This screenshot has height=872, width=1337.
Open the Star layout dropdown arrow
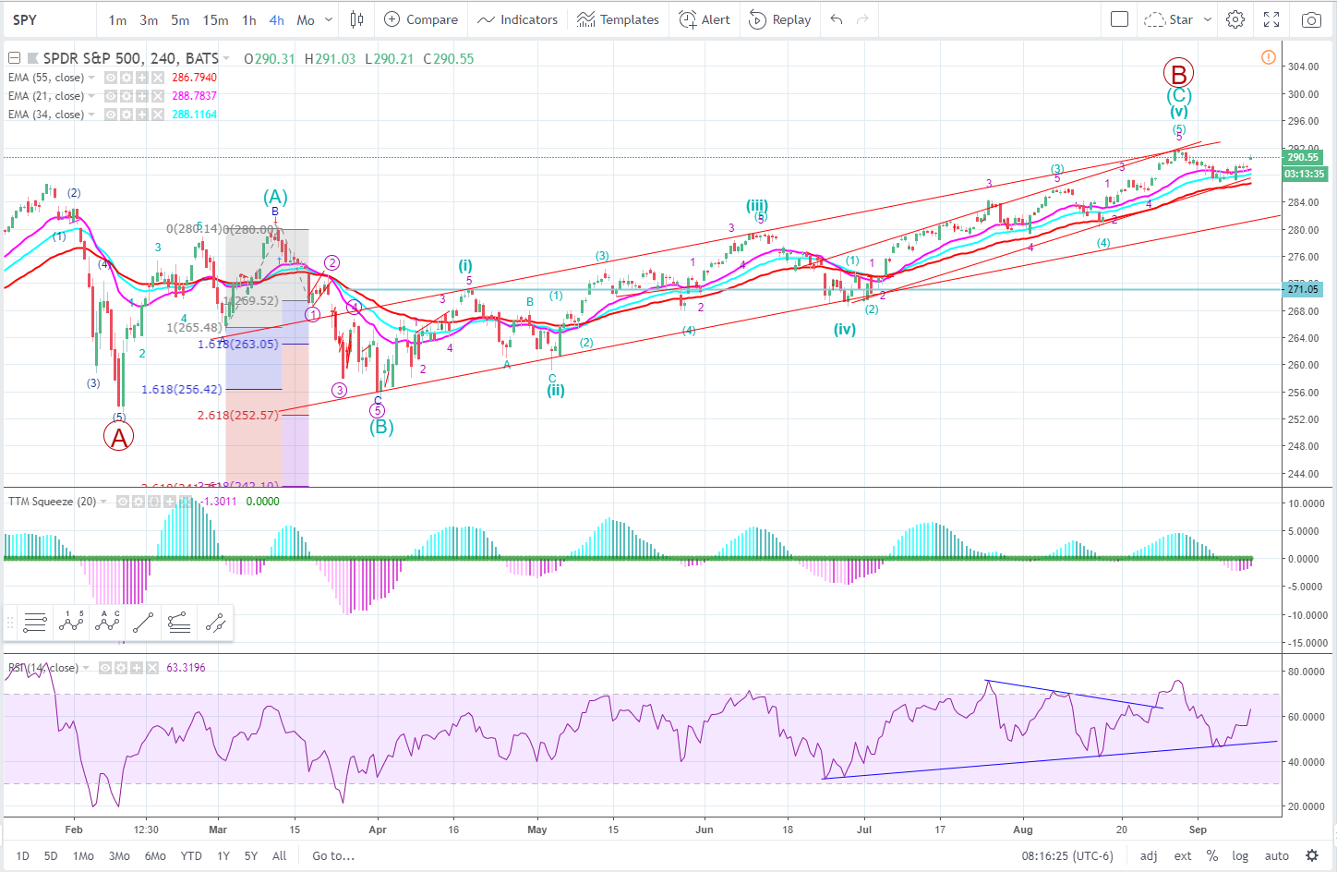[x=1208, y=19]
